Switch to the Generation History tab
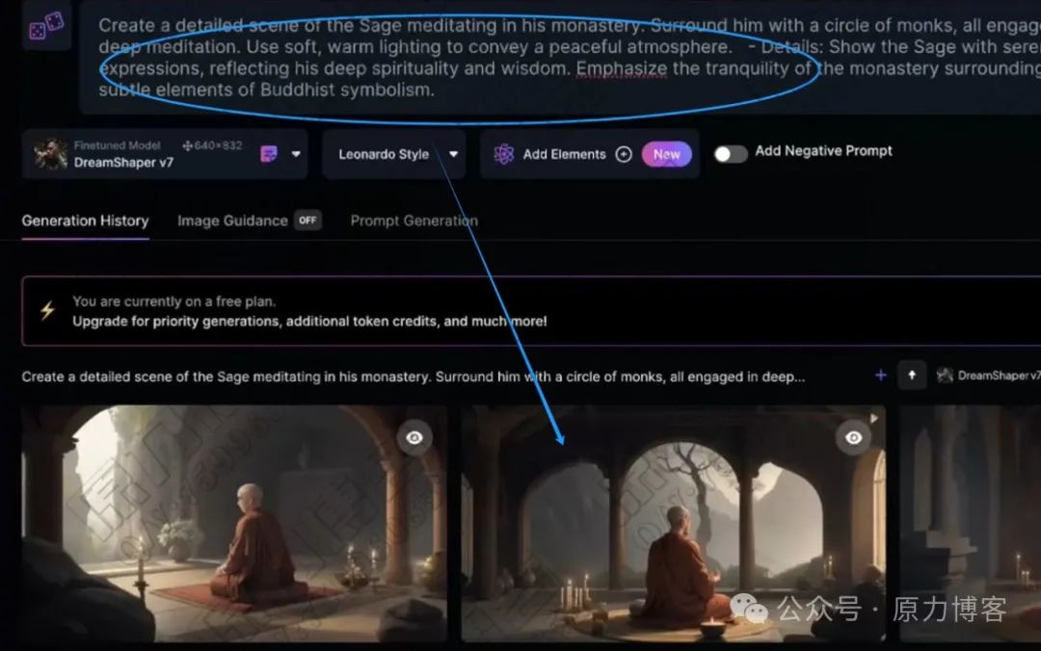The image size is (1041, 651). click(x=85, y=221)
